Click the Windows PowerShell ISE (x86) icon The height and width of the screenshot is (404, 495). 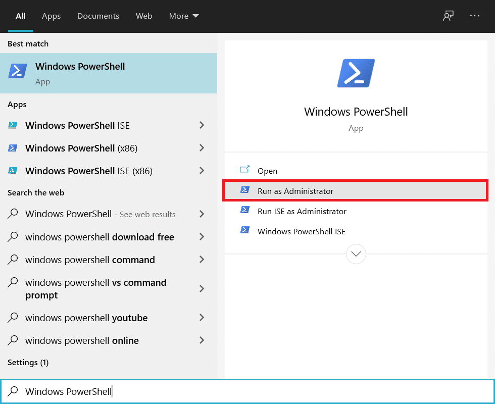[13, 171]
